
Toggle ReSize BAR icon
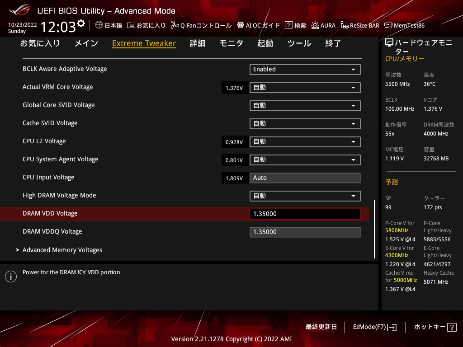pyautogui.click(x=344, y=25)
